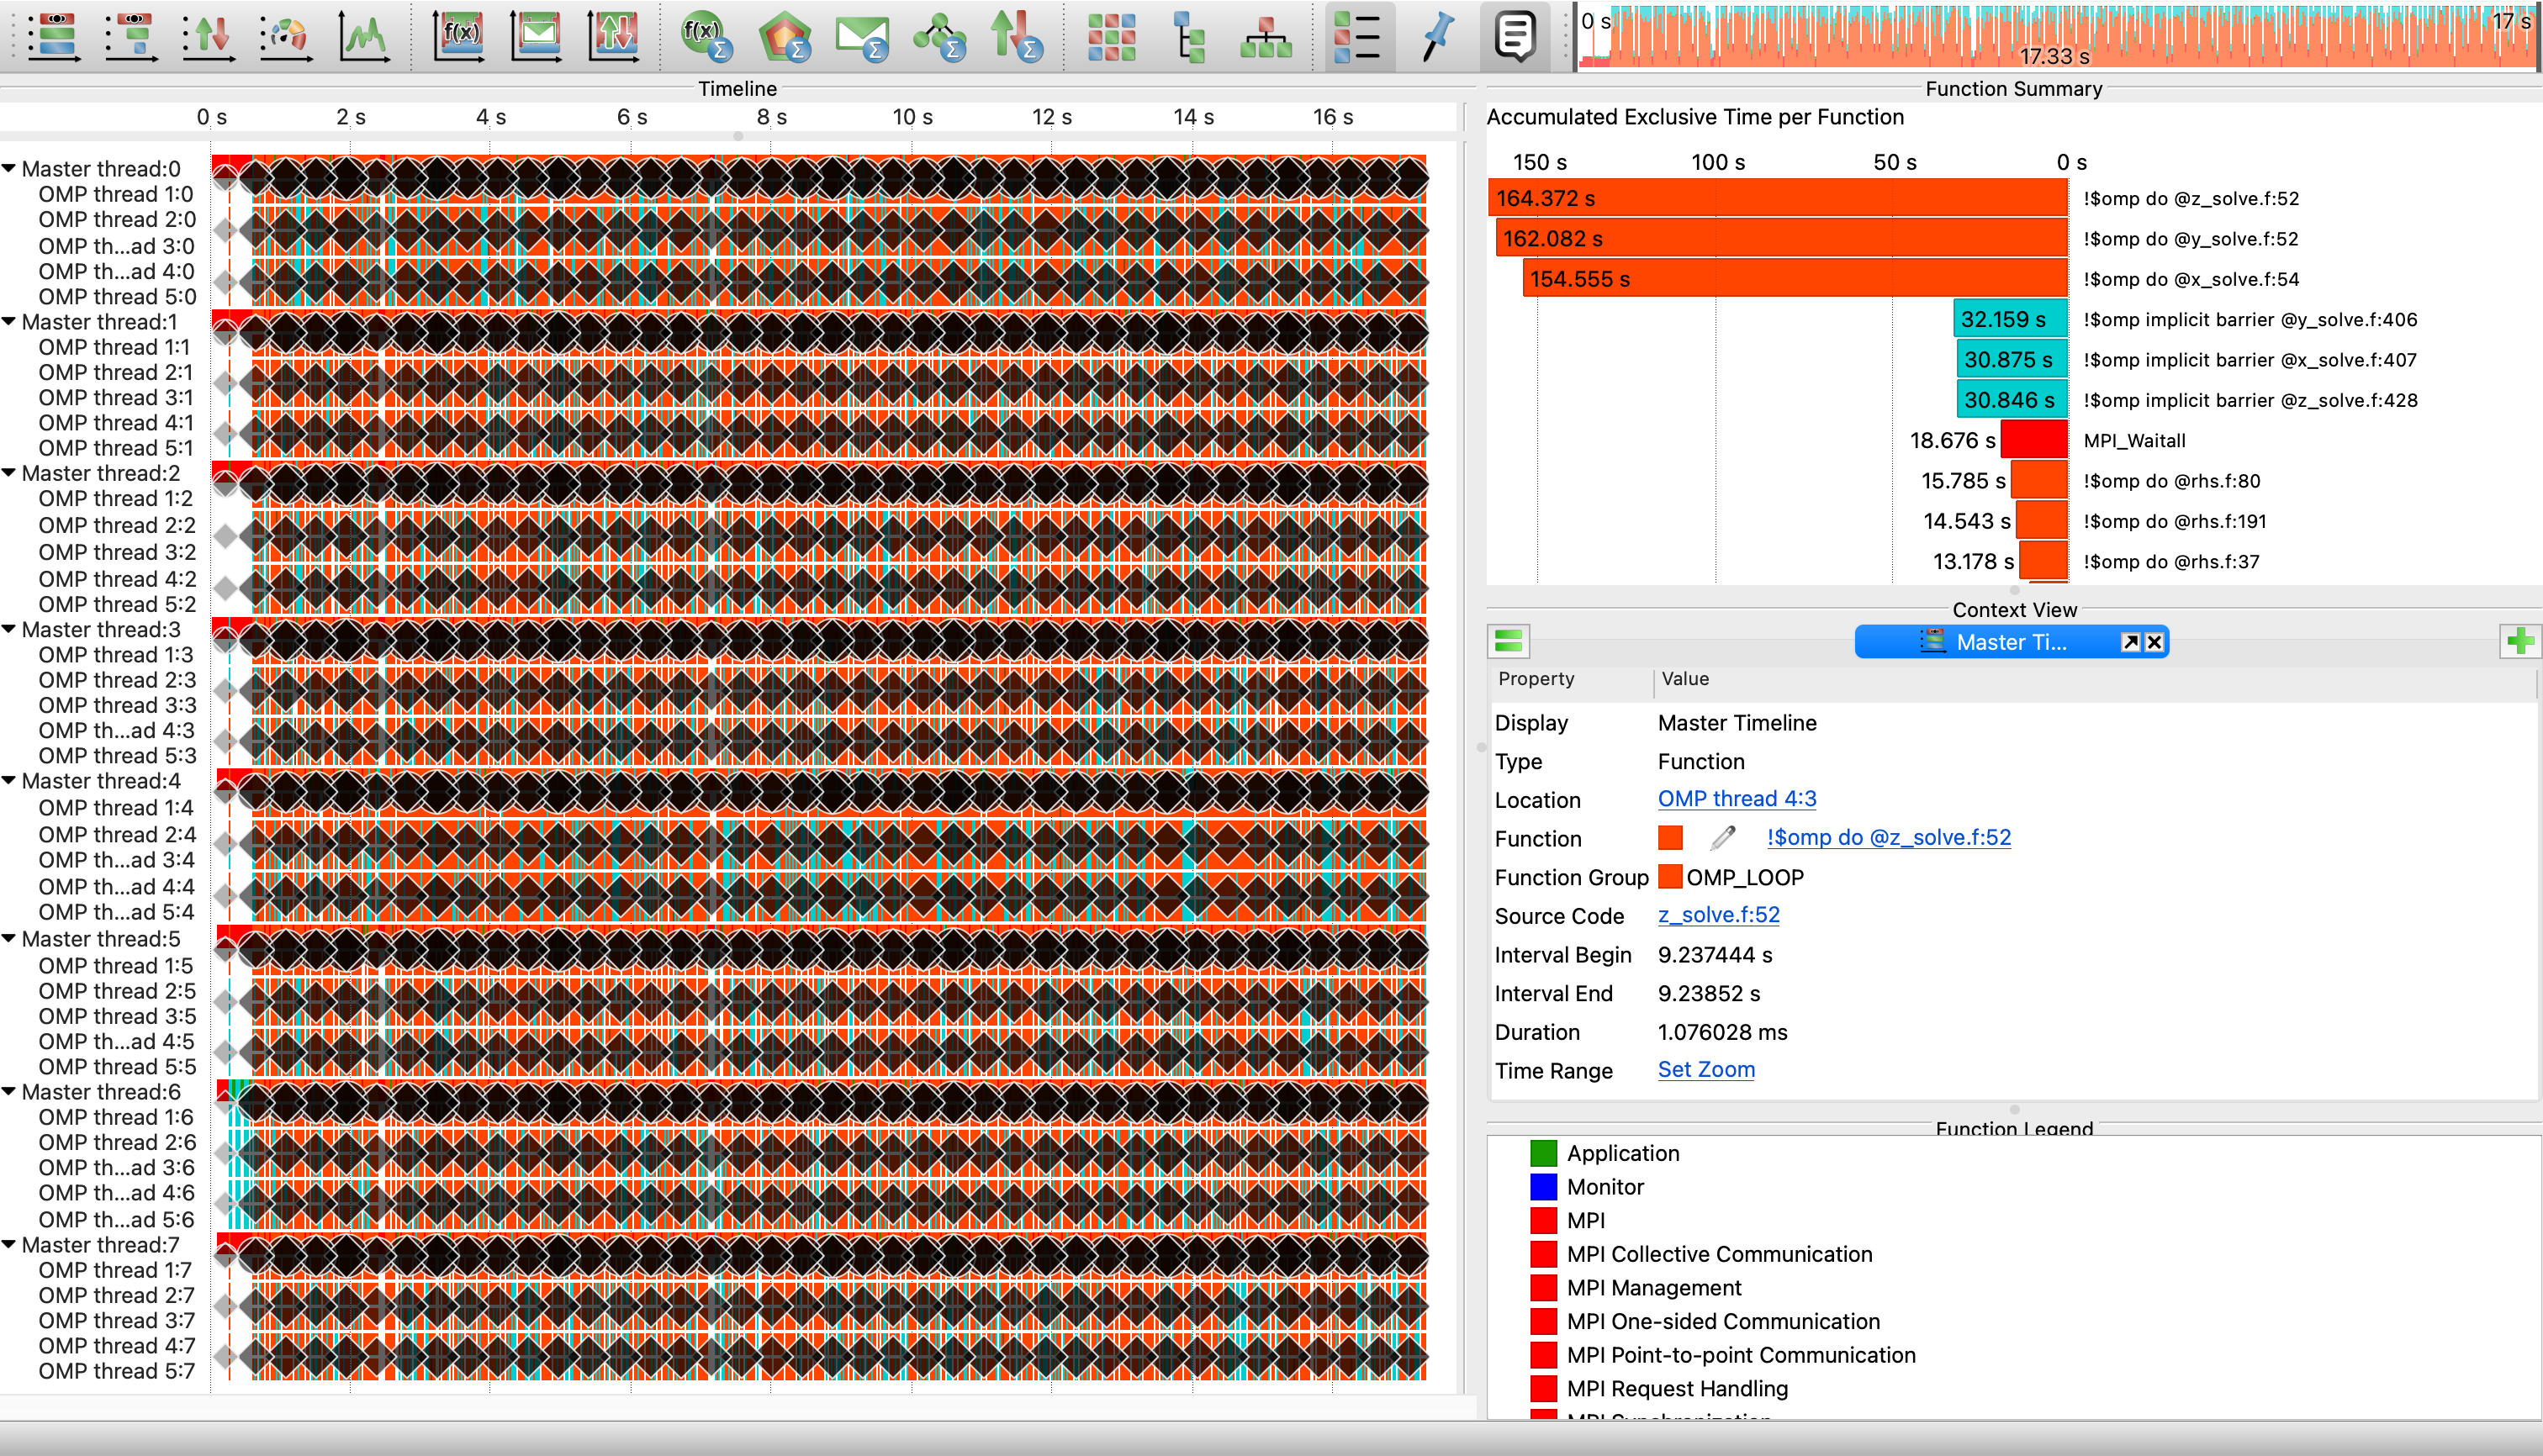Select the 162.082 s y_solve bar
This screenshot has width=2543, height=1456.
pos(1782,238)
